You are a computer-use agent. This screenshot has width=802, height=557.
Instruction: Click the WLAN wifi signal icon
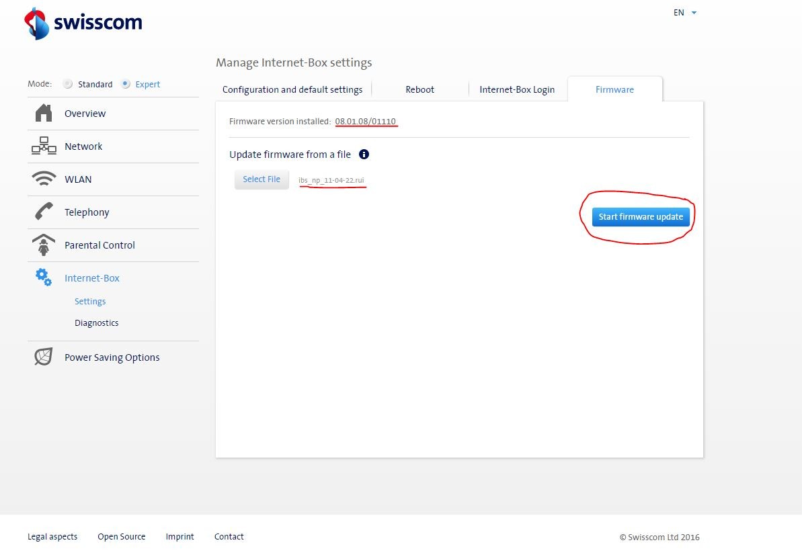(44, 179)
